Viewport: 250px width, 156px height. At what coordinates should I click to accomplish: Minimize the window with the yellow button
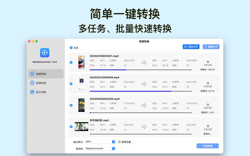pos(33,41)
